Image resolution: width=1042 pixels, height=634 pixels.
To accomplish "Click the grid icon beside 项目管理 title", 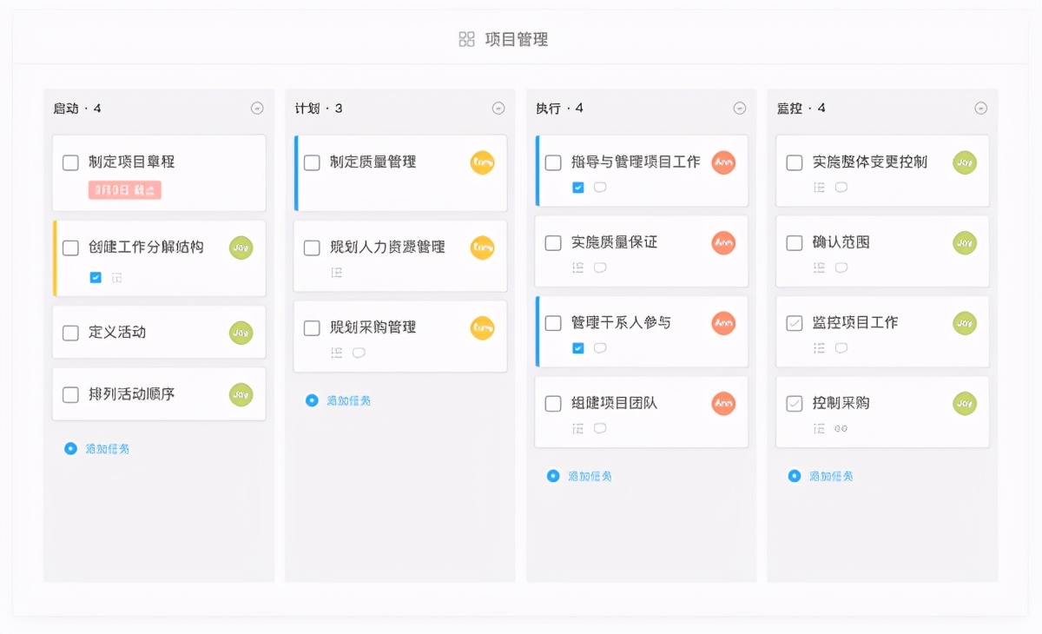I will 465,38.
